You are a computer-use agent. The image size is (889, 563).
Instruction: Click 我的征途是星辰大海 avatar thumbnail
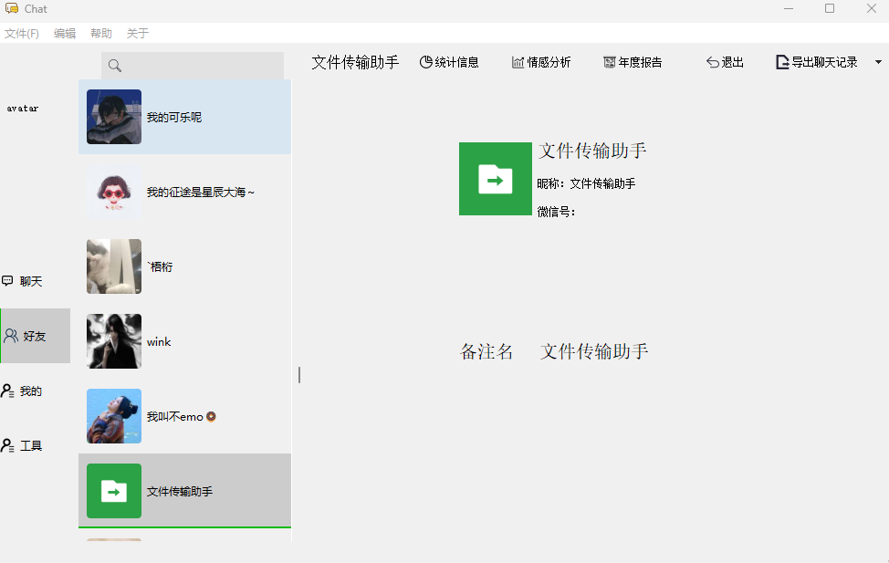click(114, 192)
